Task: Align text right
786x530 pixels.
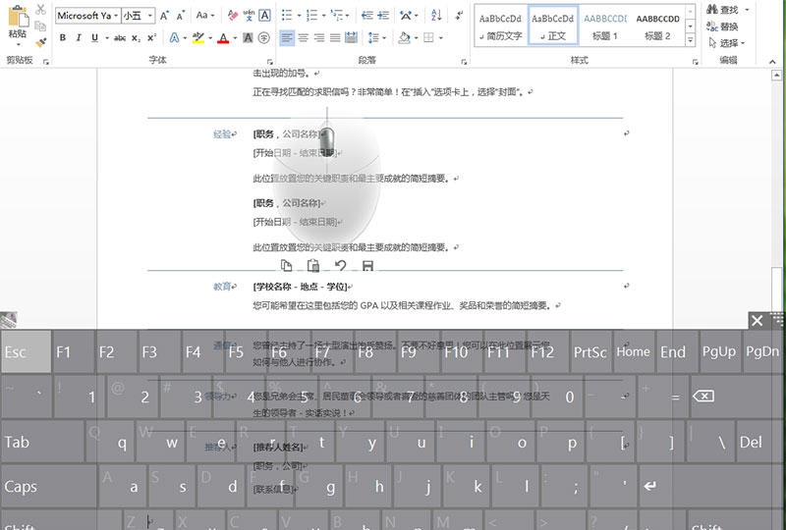Action: click(319, 37)
